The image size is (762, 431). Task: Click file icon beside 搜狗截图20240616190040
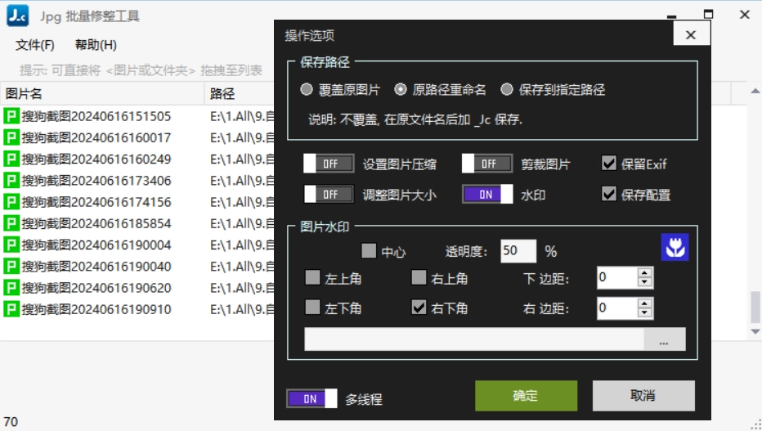tap(11, 267)
